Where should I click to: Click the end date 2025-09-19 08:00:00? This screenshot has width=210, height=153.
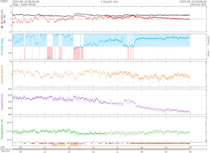point(194,2)
